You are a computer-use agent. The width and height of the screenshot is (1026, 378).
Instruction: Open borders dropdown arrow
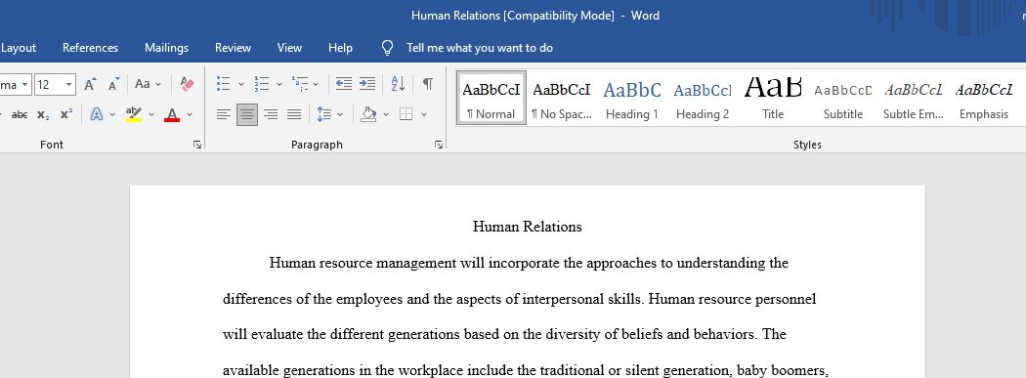pos(424,114)
